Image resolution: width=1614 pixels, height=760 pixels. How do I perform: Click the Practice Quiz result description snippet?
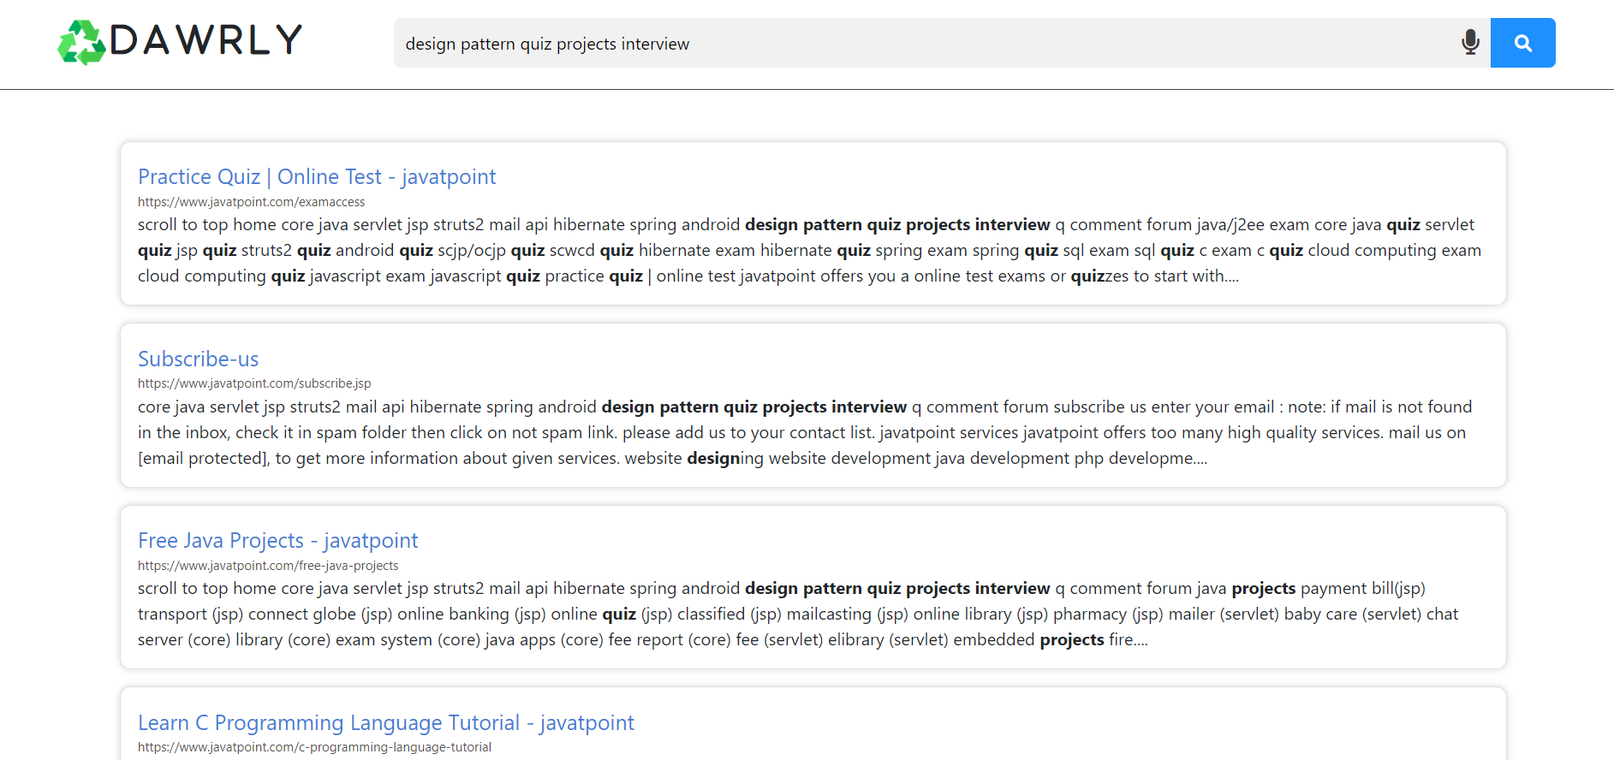tap(809, 250)
